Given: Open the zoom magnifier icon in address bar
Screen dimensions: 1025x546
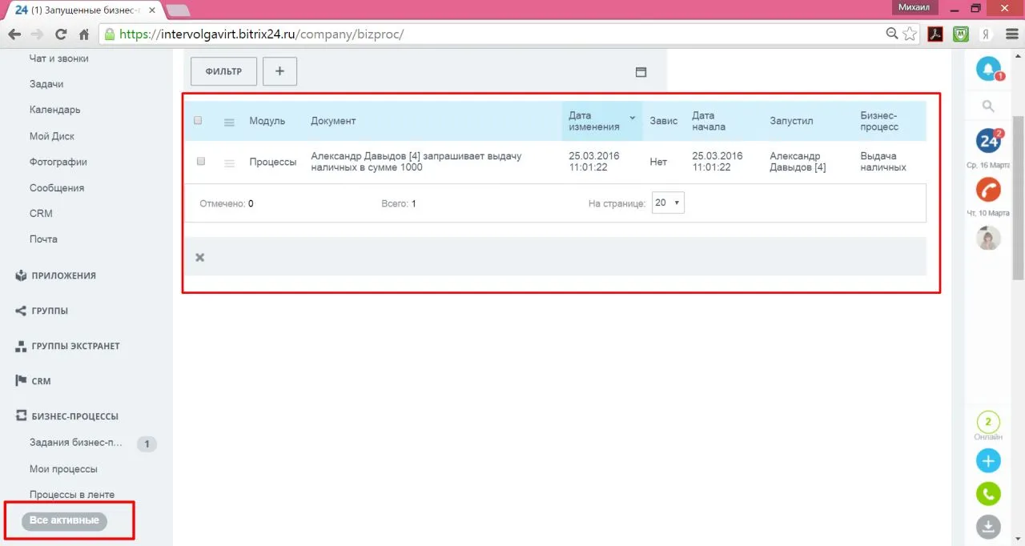Looking at the screenshot, I should pyautogui.click(x=892, y=34).
